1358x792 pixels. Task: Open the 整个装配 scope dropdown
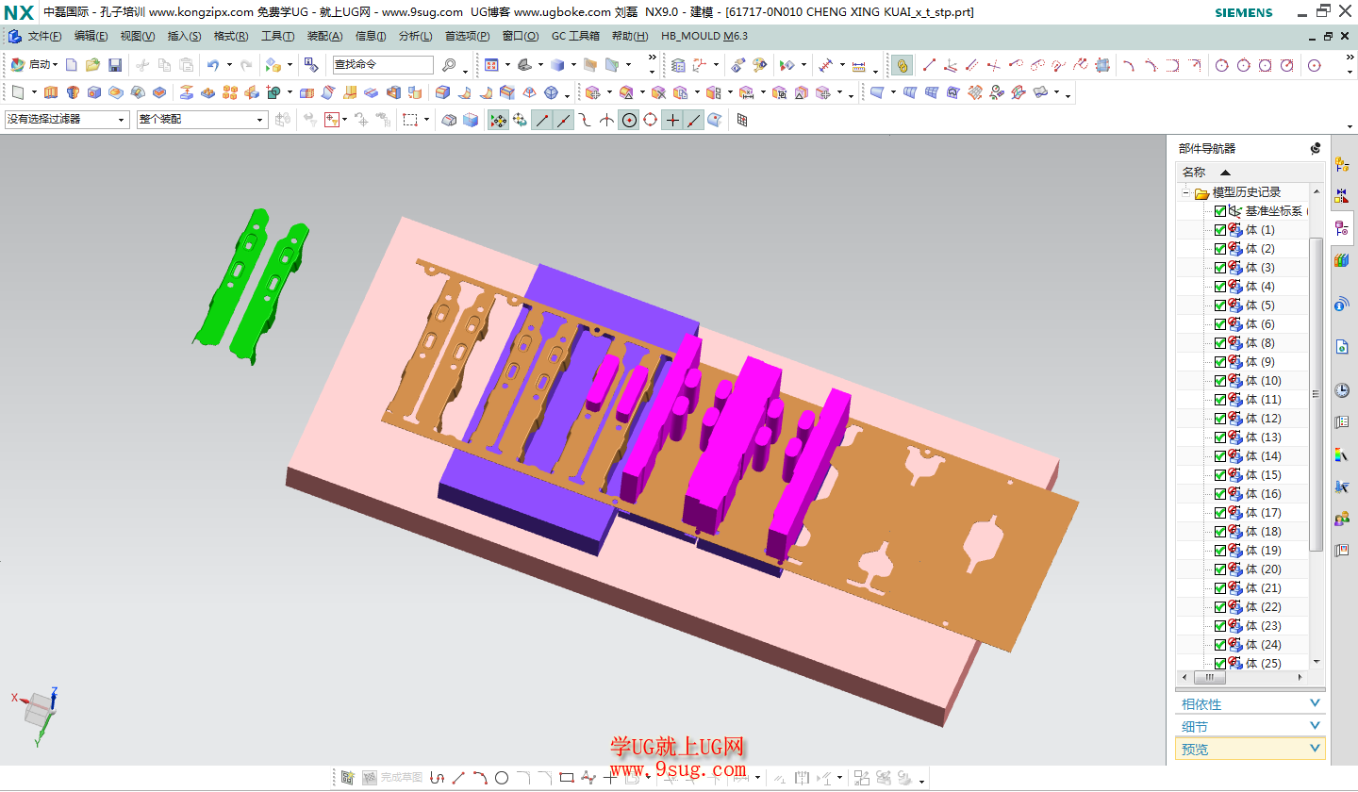tap(202, 120)
